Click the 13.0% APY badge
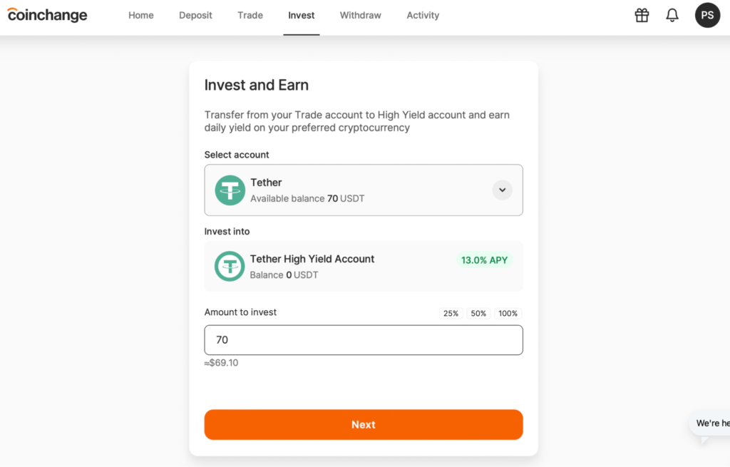730x467 pixels. [484, 260]
